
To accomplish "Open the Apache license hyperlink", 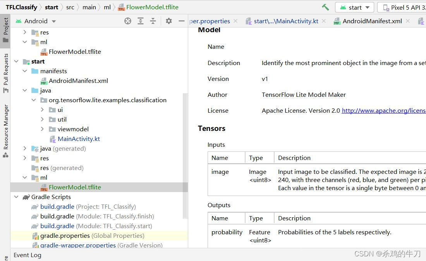I will pos(384,110).
